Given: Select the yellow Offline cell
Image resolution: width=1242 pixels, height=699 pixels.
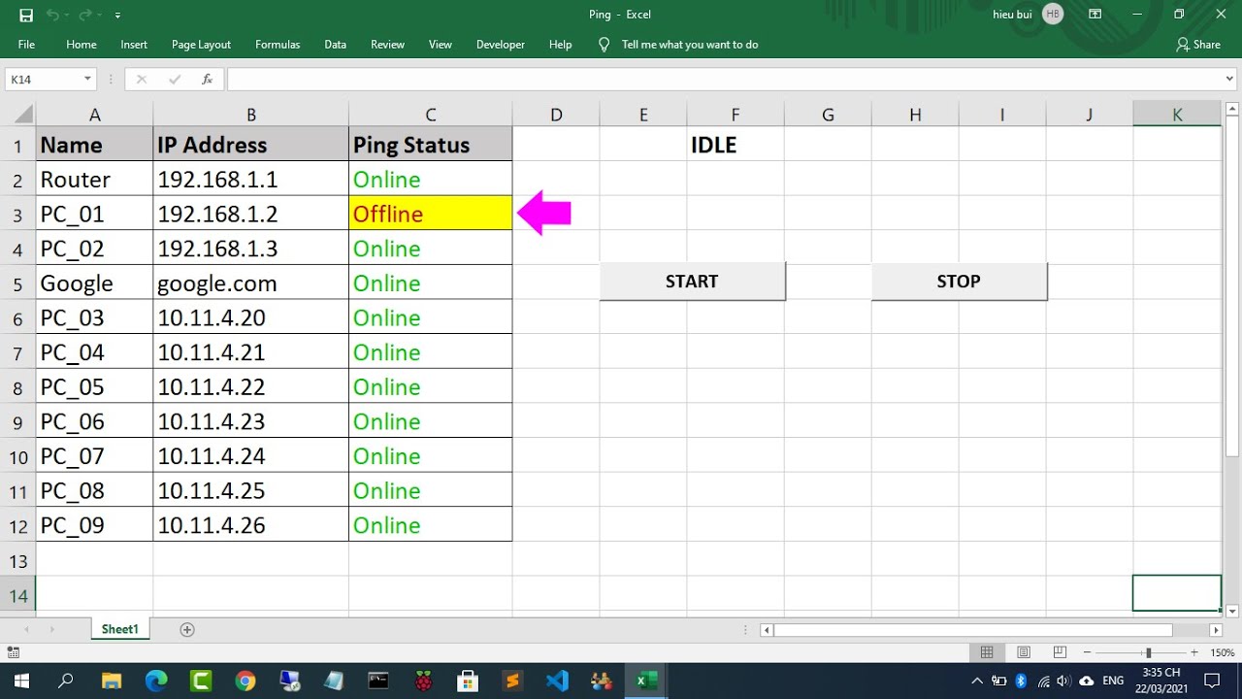Looking at the screenshot, I should tap(430, 214).
